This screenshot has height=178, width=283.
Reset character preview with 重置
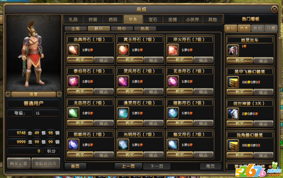[x=34, y=94]
